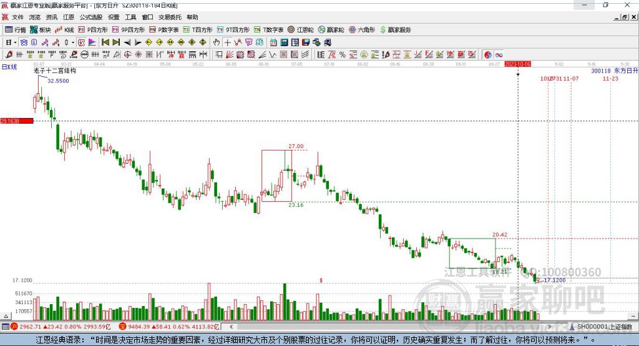The height and width of the screenshot is (346, 639).
Task: Select the Gann fan lines tool
Action: (x=230, y=55)
